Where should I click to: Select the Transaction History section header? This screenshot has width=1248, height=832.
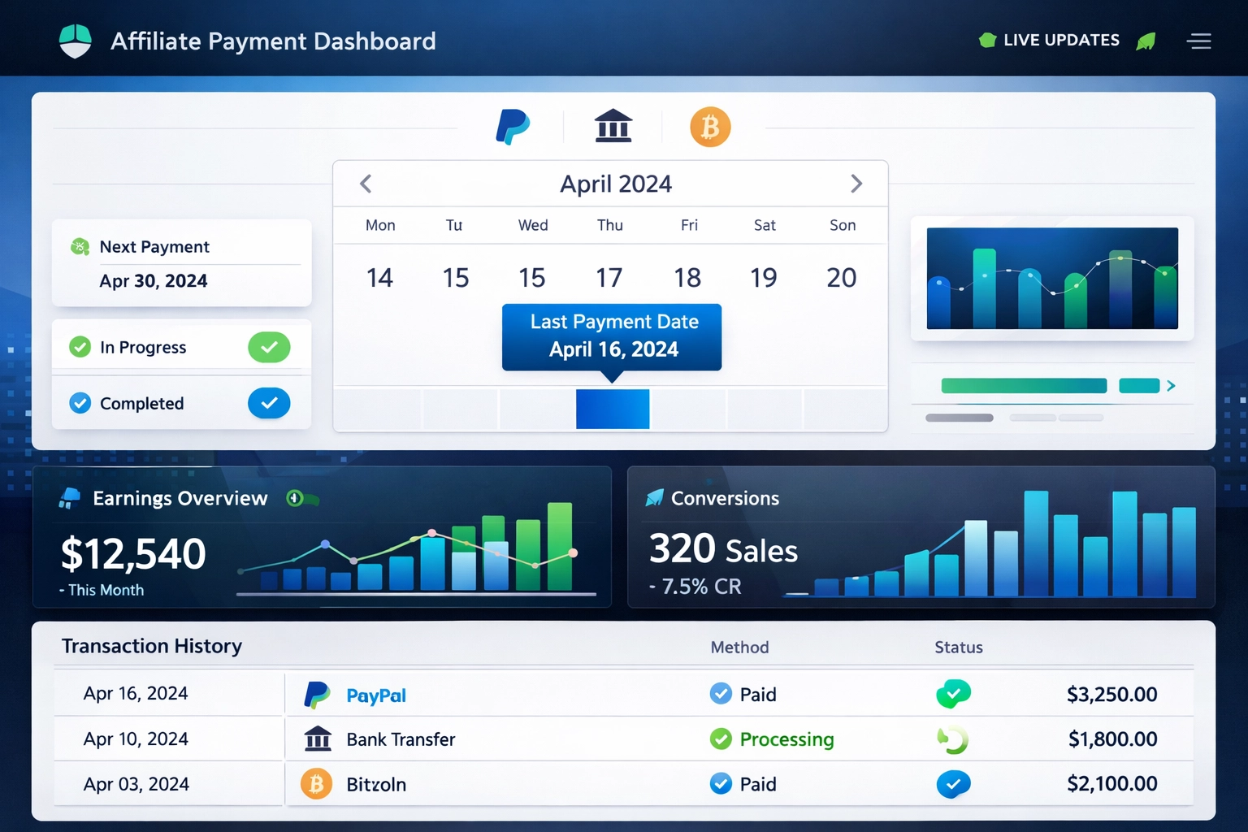[152, 646]
